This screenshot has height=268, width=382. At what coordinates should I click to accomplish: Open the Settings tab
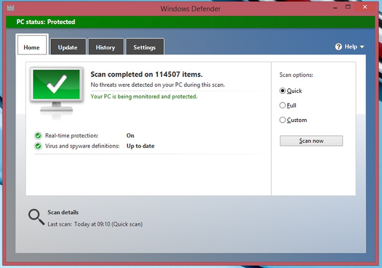[144, 47]
